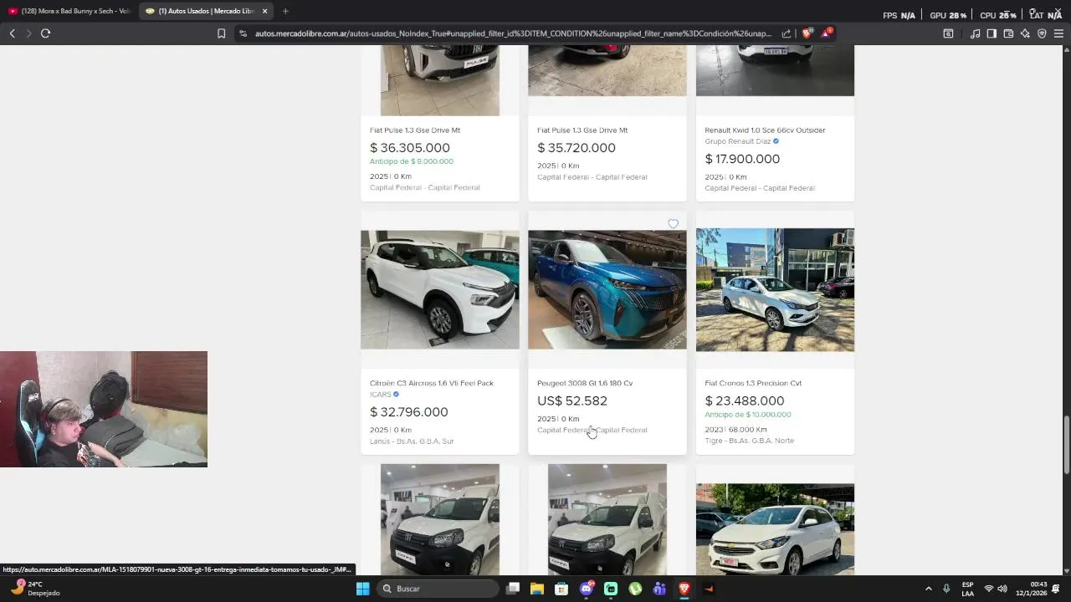Viewport: 1071px width, 602px height.
Task: Reload the page with the refresh icon
Action: 45,33
